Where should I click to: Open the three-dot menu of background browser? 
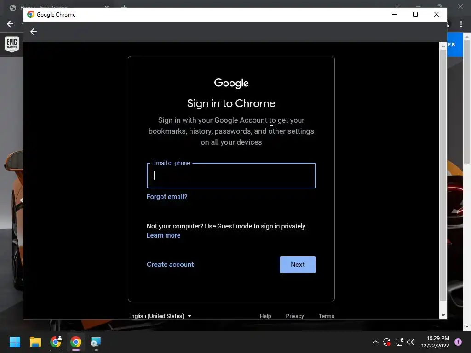461,24
